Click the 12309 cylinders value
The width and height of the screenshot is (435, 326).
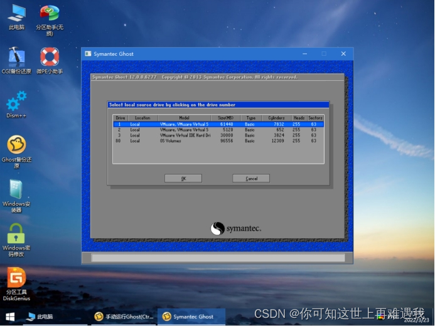point(277,140)
